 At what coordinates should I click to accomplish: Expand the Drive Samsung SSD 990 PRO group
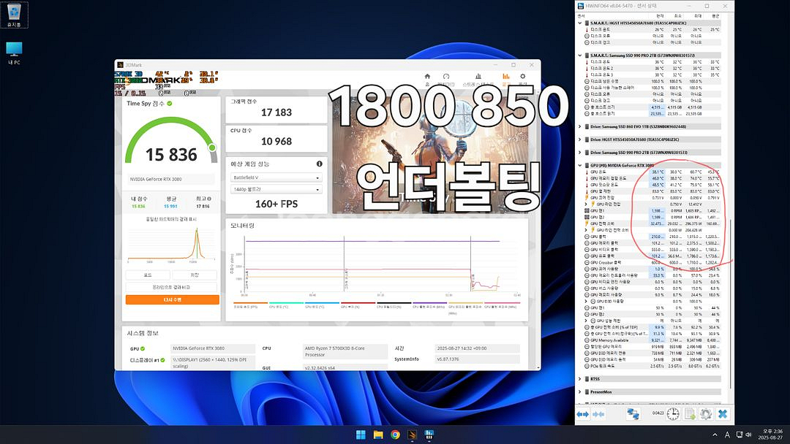(x=580, y=153)
